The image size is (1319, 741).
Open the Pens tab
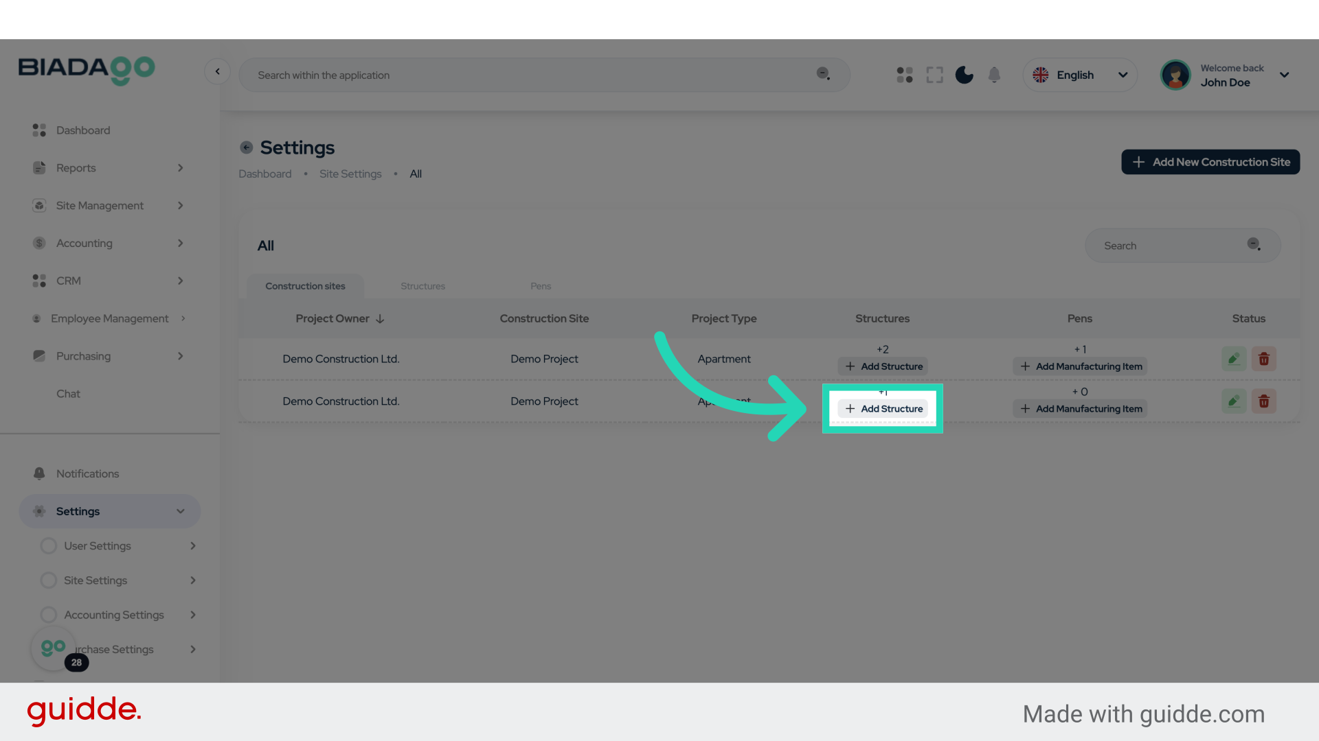(x=541, y=286)
